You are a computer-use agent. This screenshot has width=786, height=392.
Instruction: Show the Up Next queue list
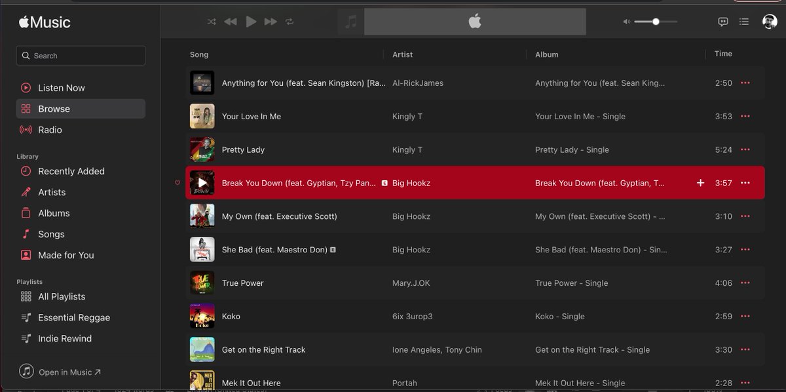(743, 22)
